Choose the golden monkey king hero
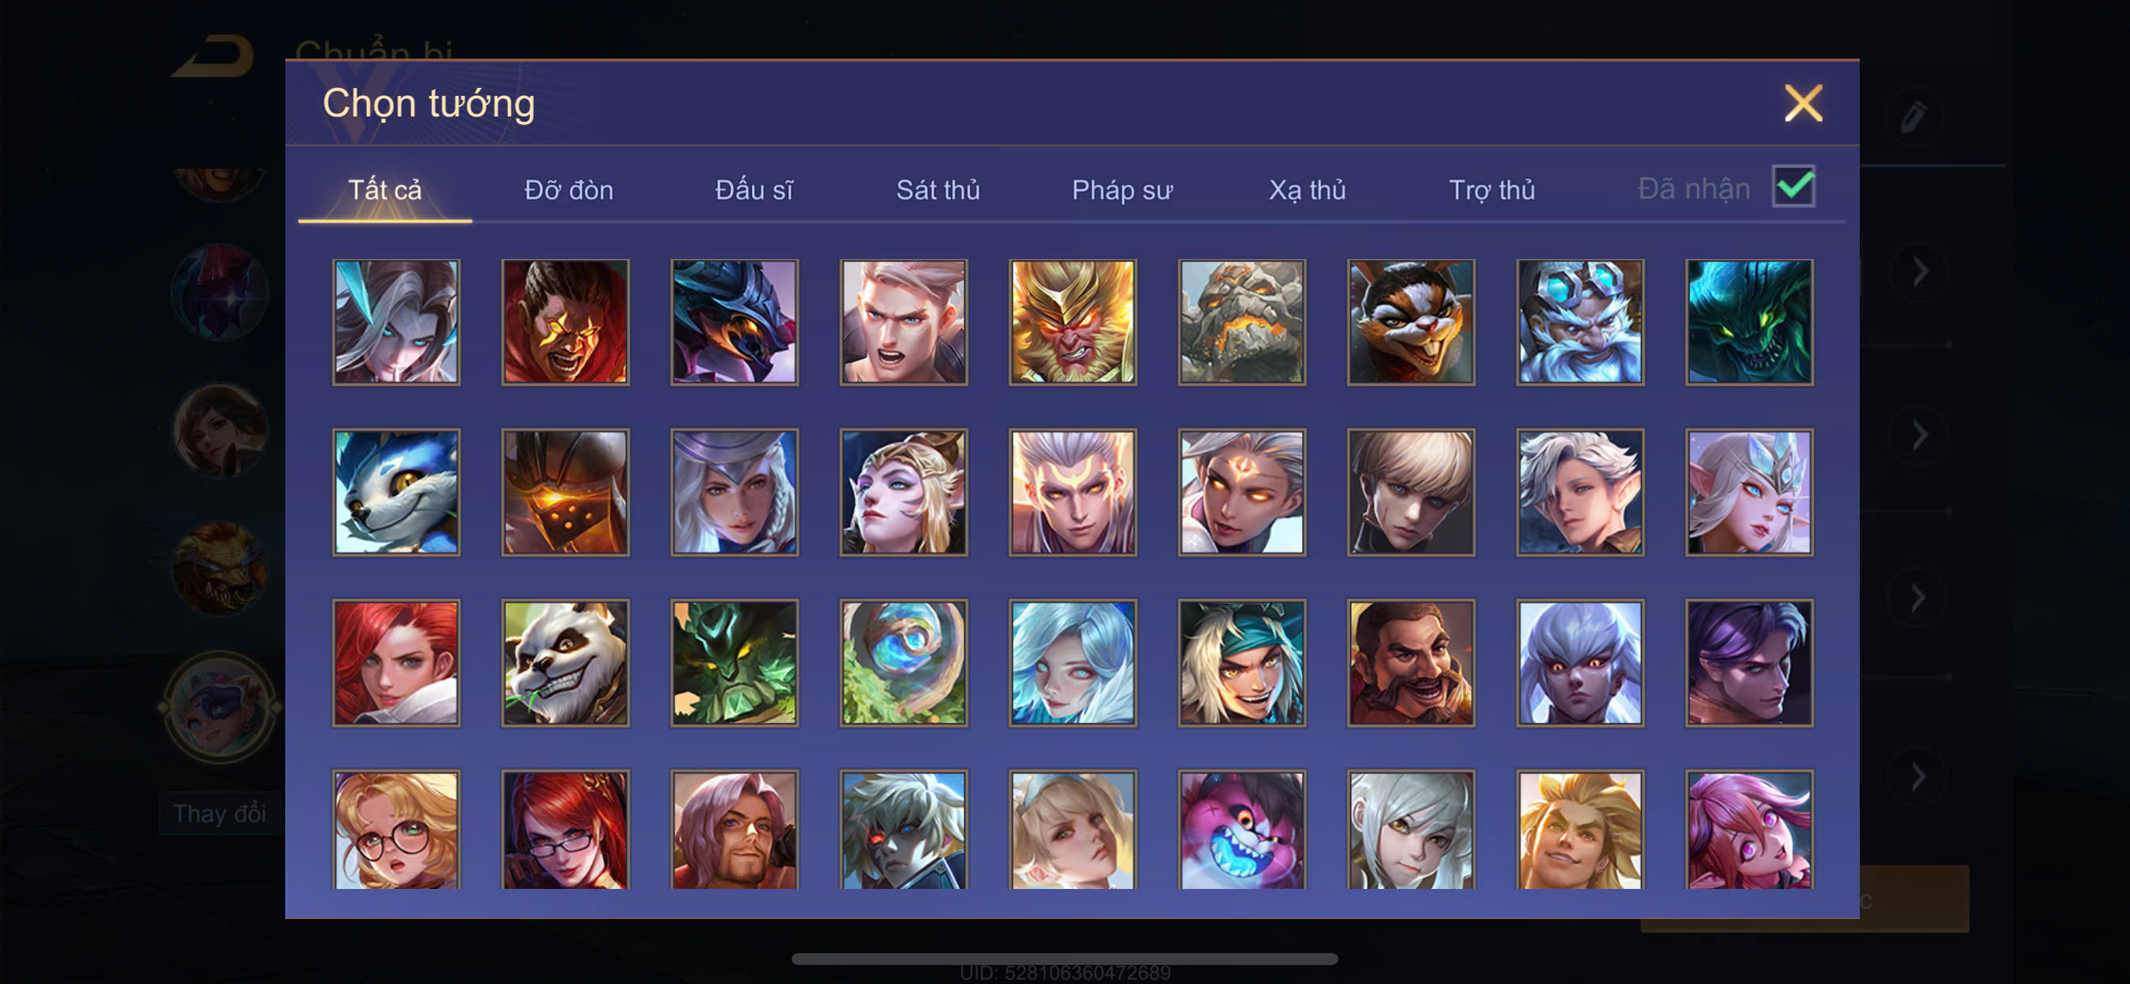This screenshot has height=984, width=2130. (1072, 322)
